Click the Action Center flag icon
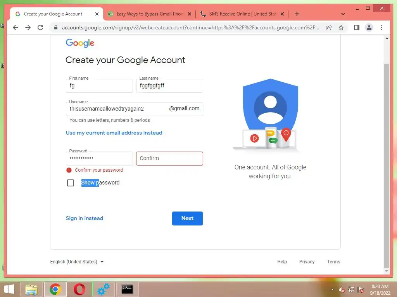 click(x=361, y=290)
